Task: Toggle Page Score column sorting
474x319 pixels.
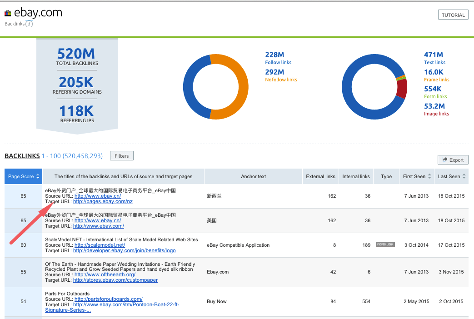Action: click(20, 176)
